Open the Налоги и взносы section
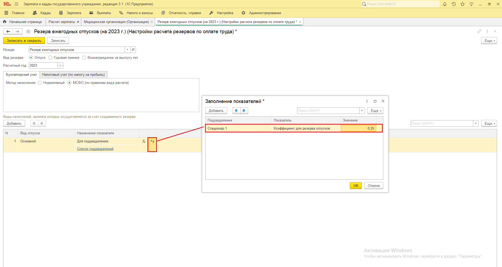The image size is (502, 267). pos(136,13)
